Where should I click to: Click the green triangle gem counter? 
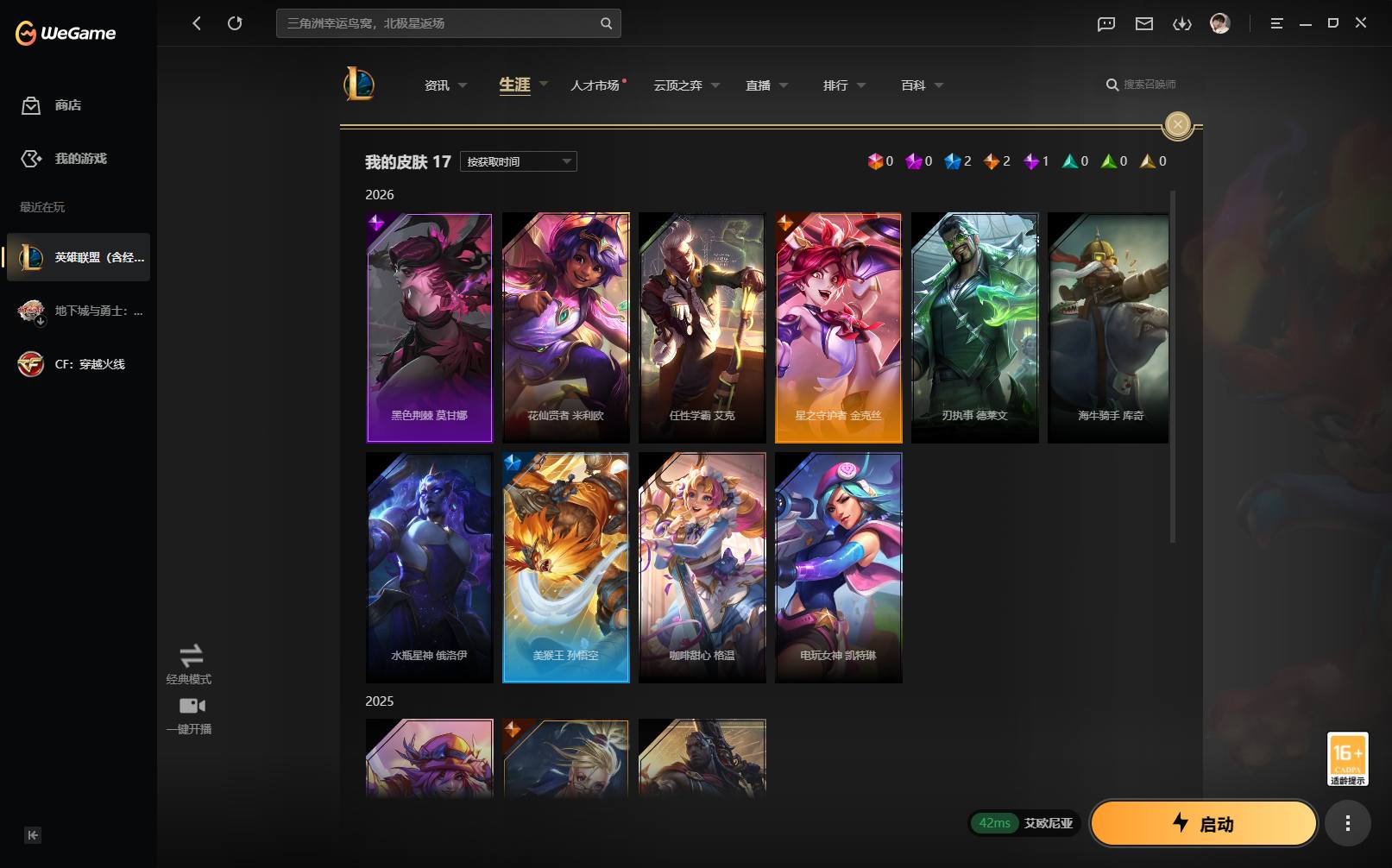tap(1114, 161)
